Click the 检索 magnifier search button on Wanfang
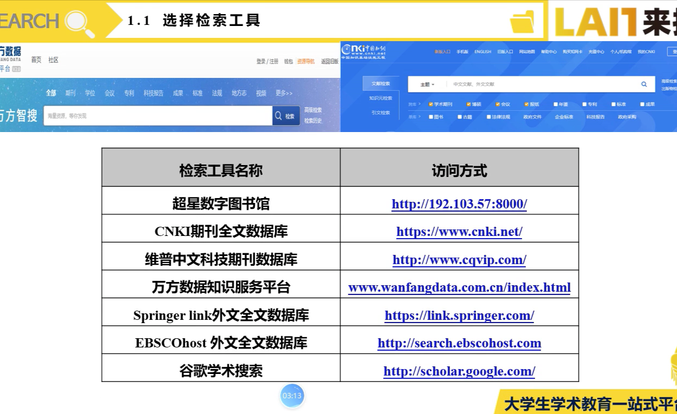This screenshot has width=677, height=414. (285, 115)
